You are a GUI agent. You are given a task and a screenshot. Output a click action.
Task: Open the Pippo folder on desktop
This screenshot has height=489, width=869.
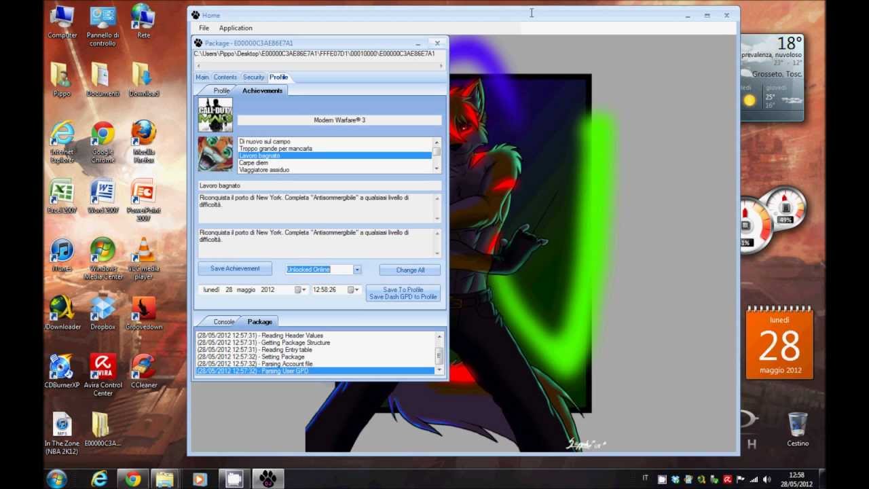tap(62, 79)
